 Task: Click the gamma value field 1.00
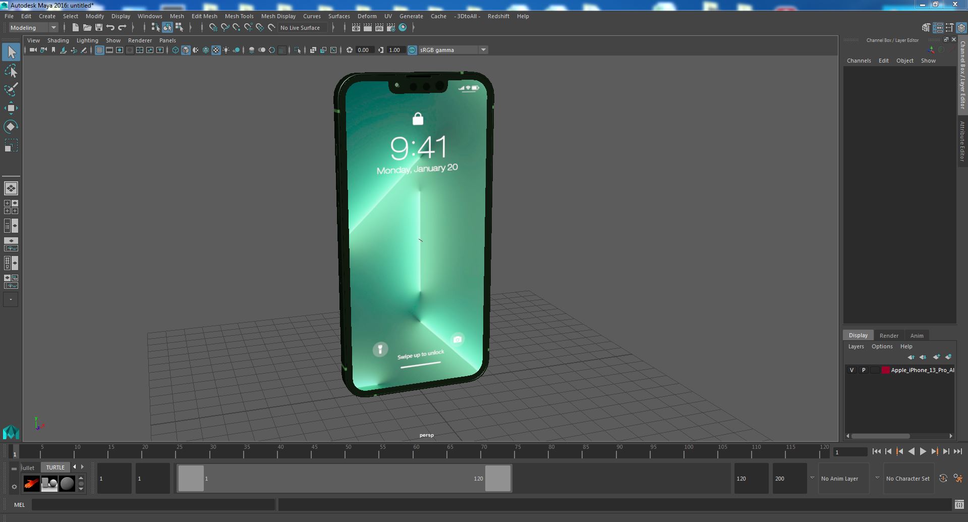tap(395, 50)
